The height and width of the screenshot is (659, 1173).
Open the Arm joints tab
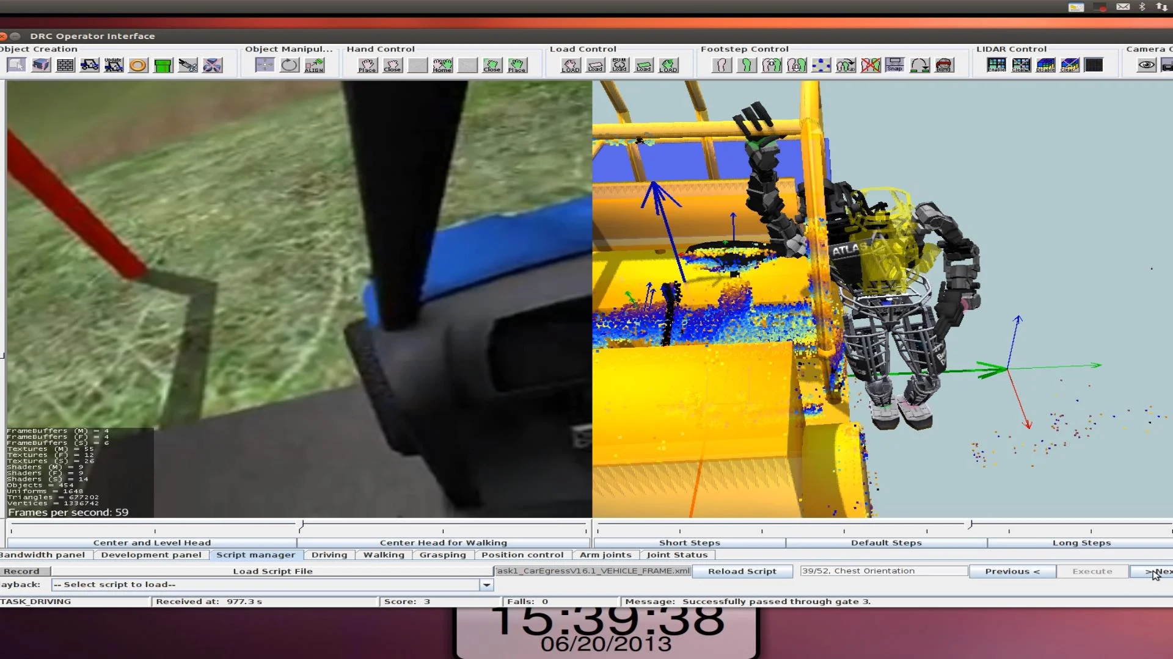click(605, 555)
